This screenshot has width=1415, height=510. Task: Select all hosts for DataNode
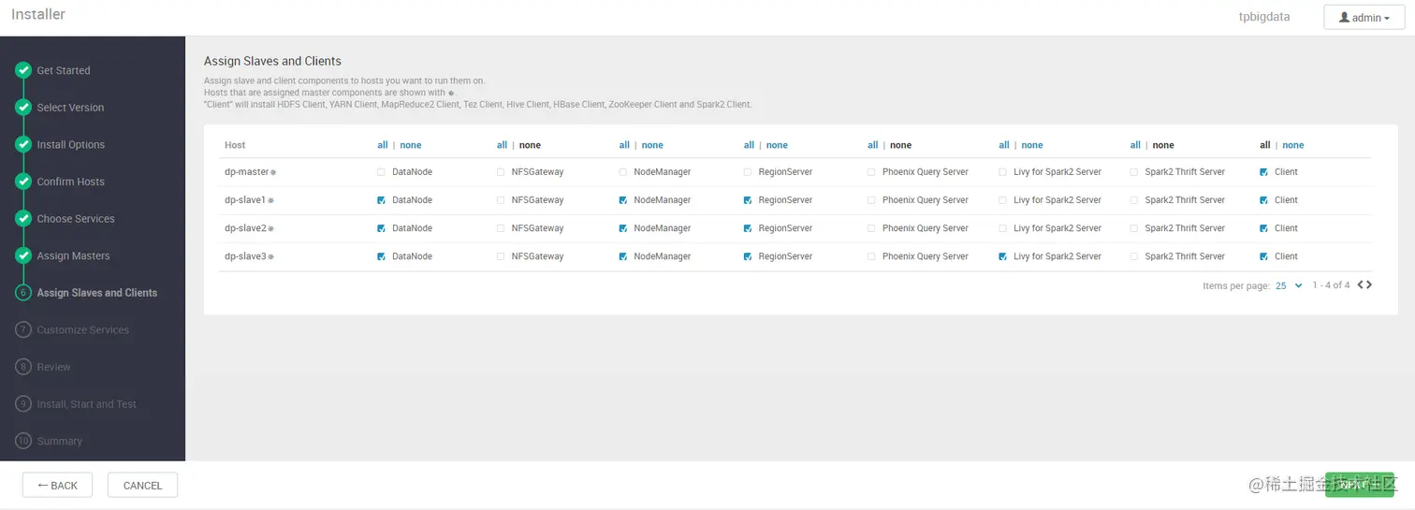click(382, 145)
